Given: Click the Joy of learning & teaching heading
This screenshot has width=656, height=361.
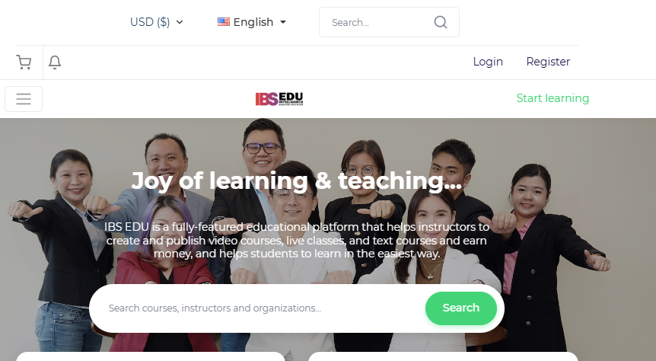Looking at the screenshot, I should [297, 181].
